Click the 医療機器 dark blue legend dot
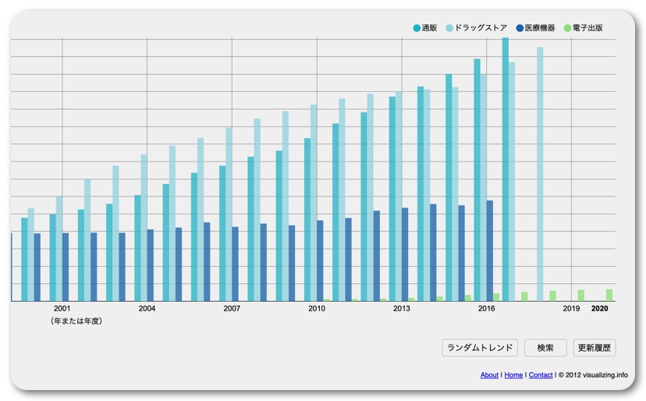 (520, 28)
